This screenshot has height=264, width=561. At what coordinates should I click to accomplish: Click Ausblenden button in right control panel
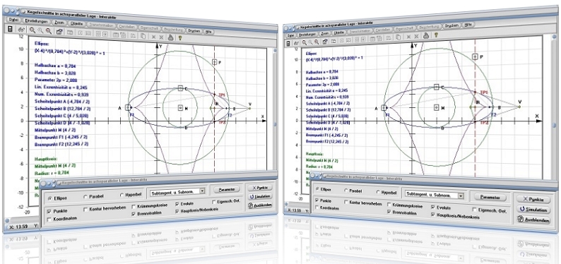(x=534, y=220)
